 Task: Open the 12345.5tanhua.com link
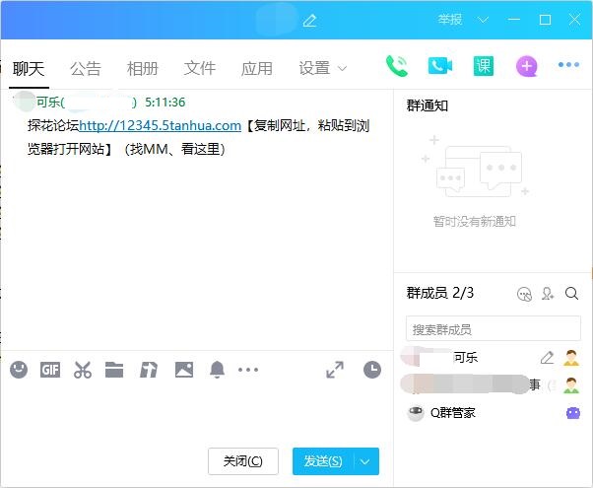coord(160,125)
